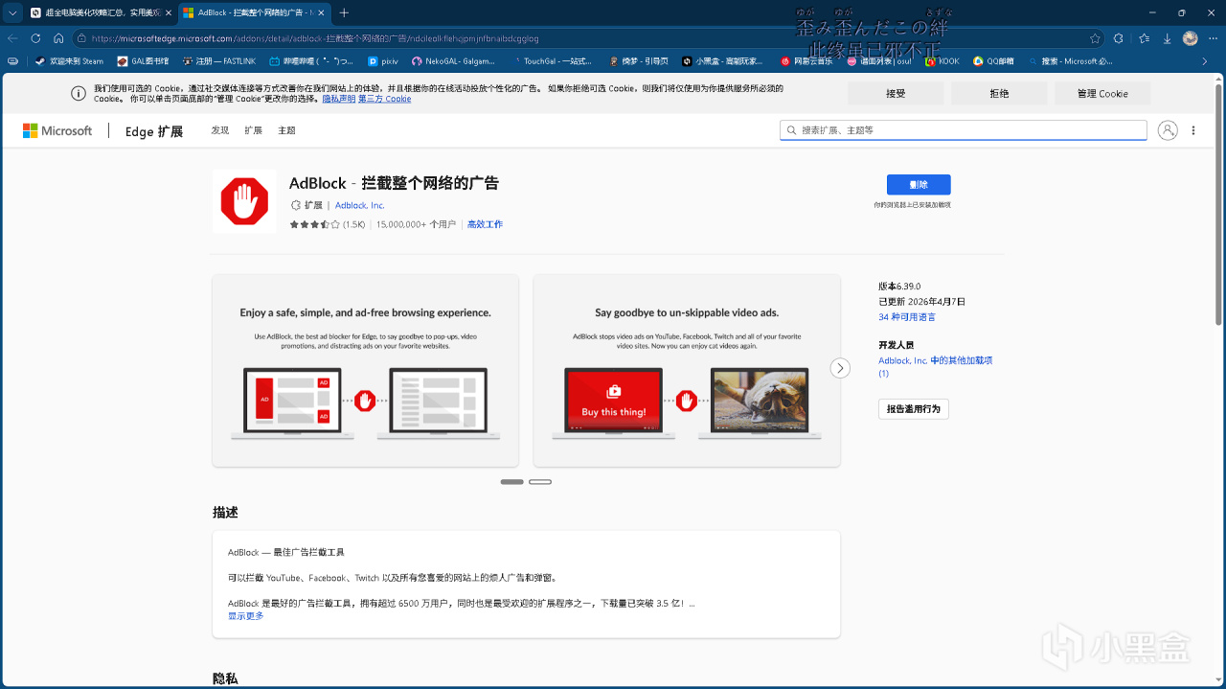Viewport: 1226px width, 689px height.
Task: Open the new tab plus button
Action: point(345,12)
